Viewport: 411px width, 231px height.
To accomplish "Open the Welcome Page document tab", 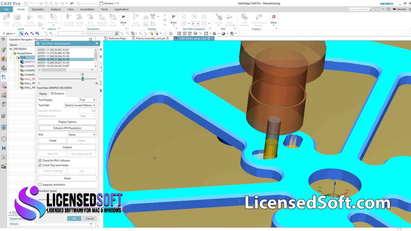I will [x=115, y=38].
